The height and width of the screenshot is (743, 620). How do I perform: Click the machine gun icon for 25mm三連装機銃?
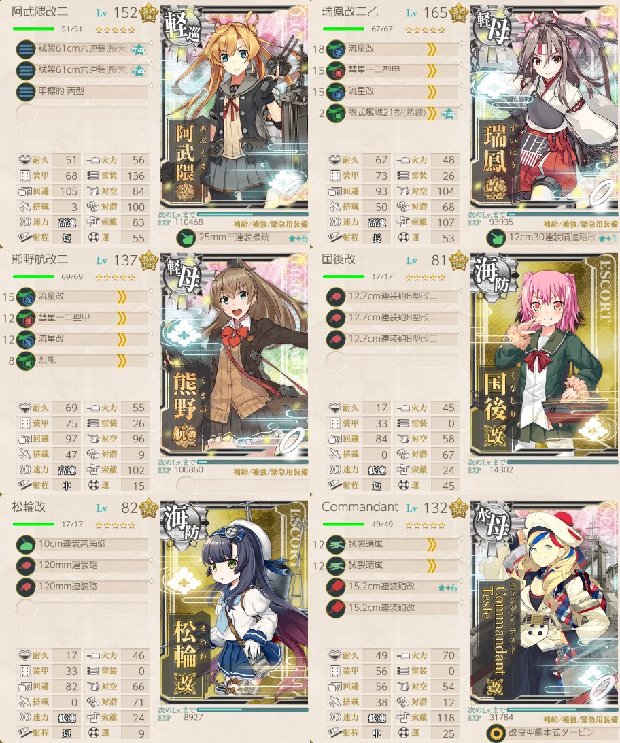tap(186, 238)
